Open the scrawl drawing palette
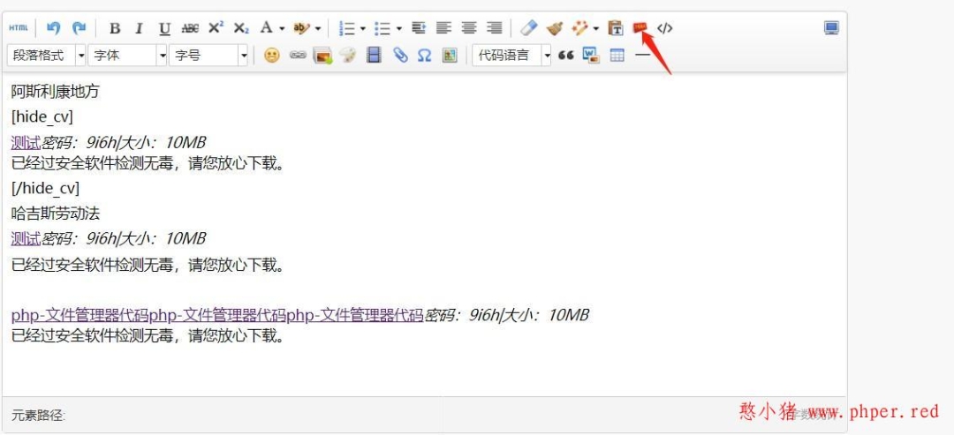 pyautogui.click(x=348, y=56)
